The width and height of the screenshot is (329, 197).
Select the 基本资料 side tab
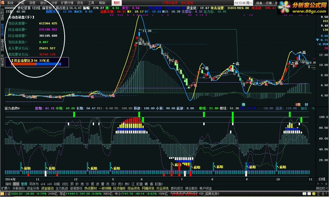(x=2, y=45)
